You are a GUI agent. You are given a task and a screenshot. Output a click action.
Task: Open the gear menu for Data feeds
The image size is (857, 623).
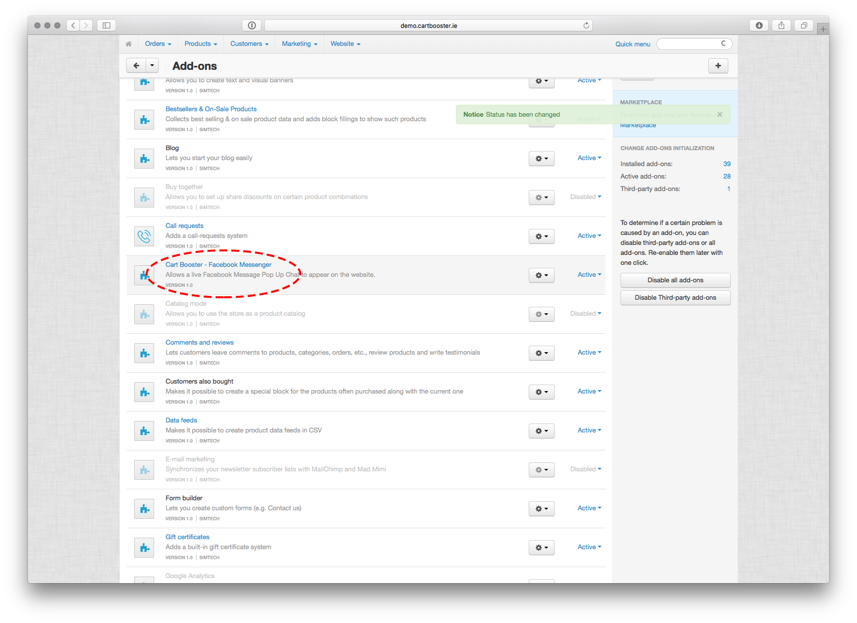[542, 431]
